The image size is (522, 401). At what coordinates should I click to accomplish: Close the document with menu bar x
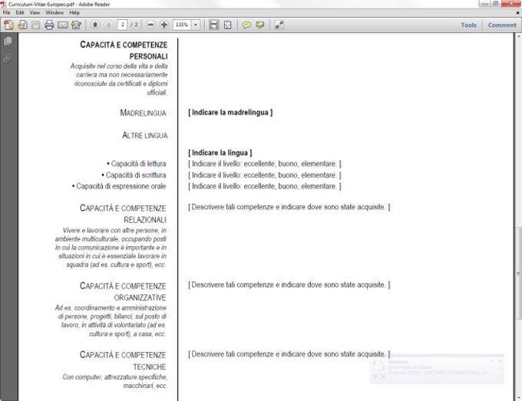click(517, 12)
